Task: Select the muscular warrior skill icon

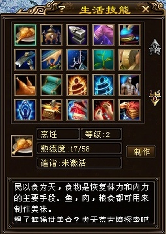Action: point(129,85)
